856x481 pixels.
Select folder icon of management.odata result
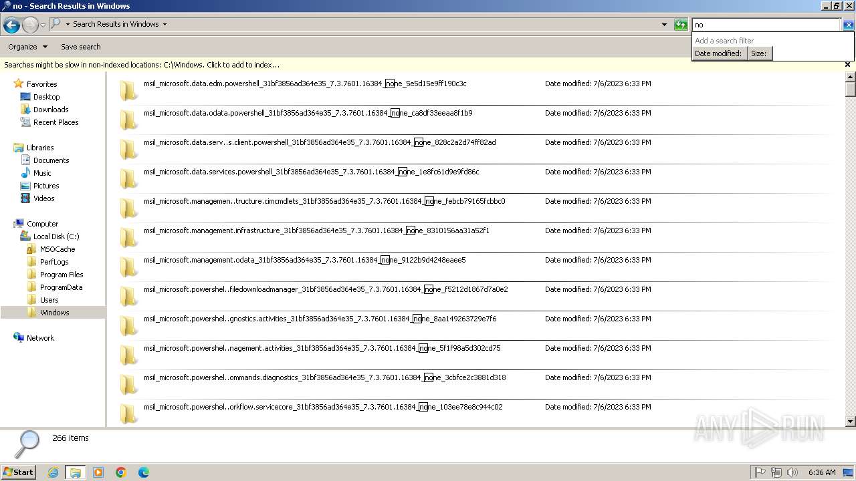coord(128,267)
